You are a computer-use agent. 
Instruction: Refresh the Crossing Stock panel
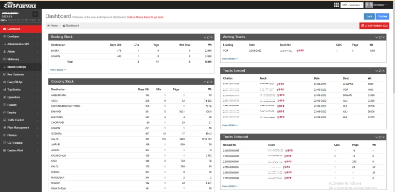pyautogui.click(x=208, y=82)
